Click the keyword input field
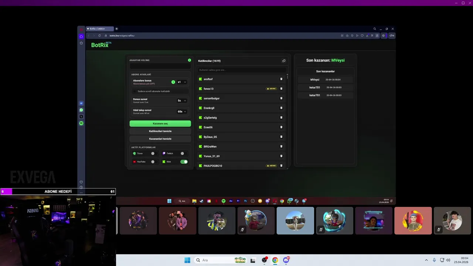473x266 pixels. [x=160, y=66]
